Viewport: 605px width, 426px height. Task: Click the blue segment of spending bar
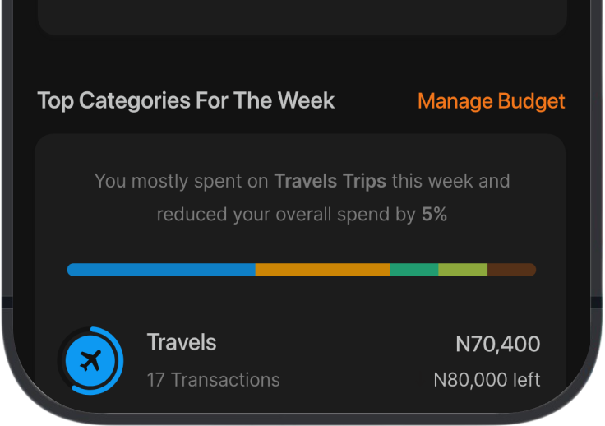(x=161, y=270)
